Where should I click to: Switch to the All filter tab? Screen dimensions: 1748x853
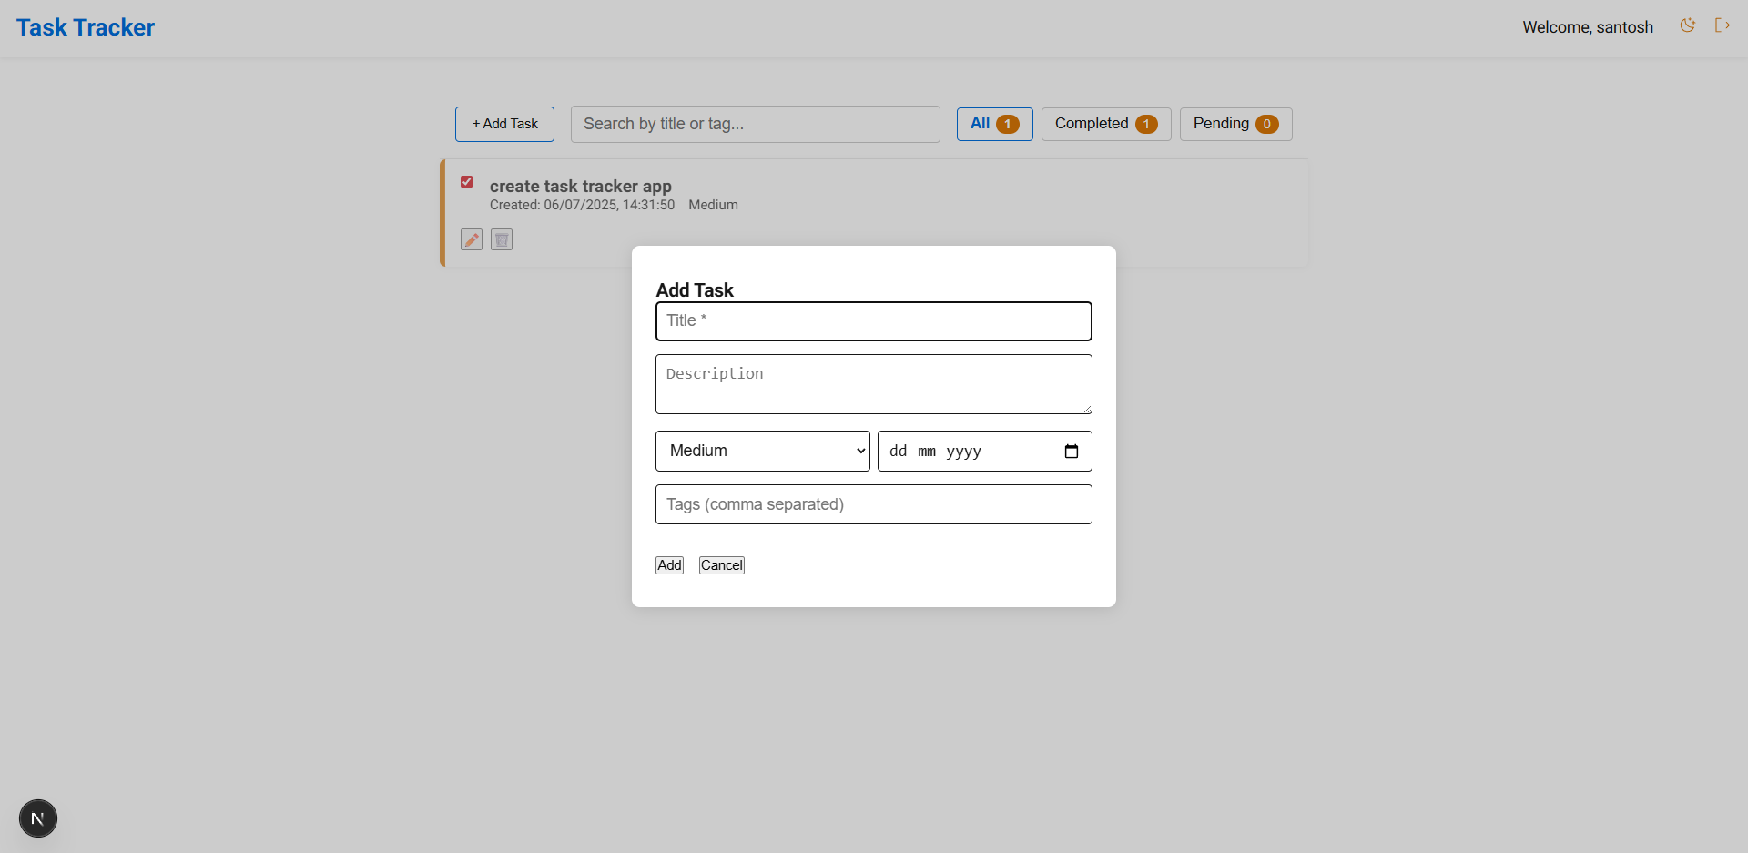point(994,124)
